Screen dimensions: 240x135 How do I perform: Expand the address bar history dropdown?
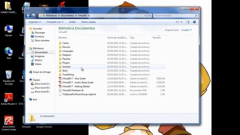(x=145, y=16)
